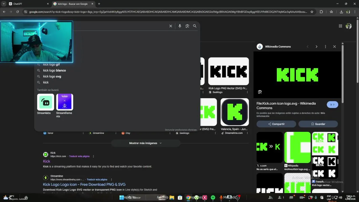Click the 'Ir' visit button

pos(332,105)
